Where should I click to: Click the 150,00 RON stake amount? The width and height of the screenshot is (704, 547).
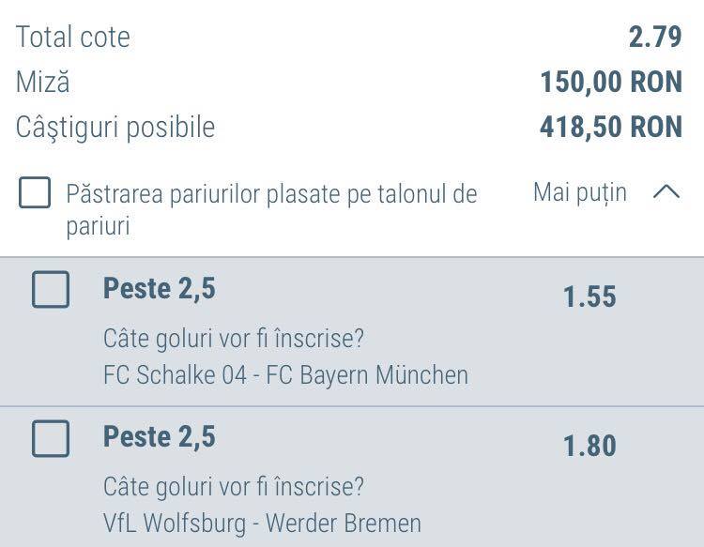click(x=611, y=83)
